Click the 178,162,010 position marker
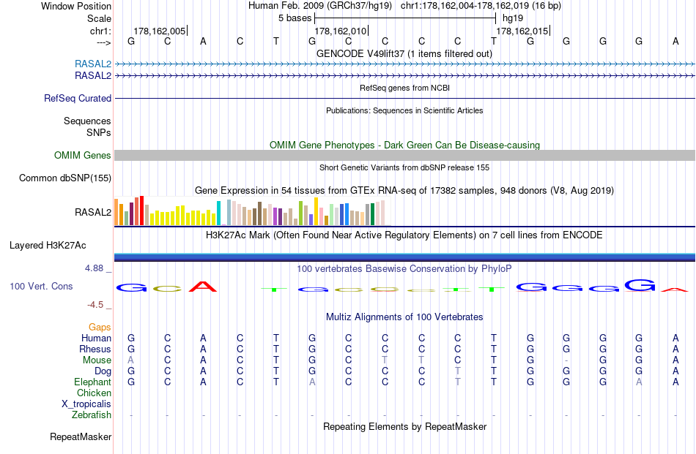Image resolution: width=696 pixels, height=454 pixels. coord(341,31)
